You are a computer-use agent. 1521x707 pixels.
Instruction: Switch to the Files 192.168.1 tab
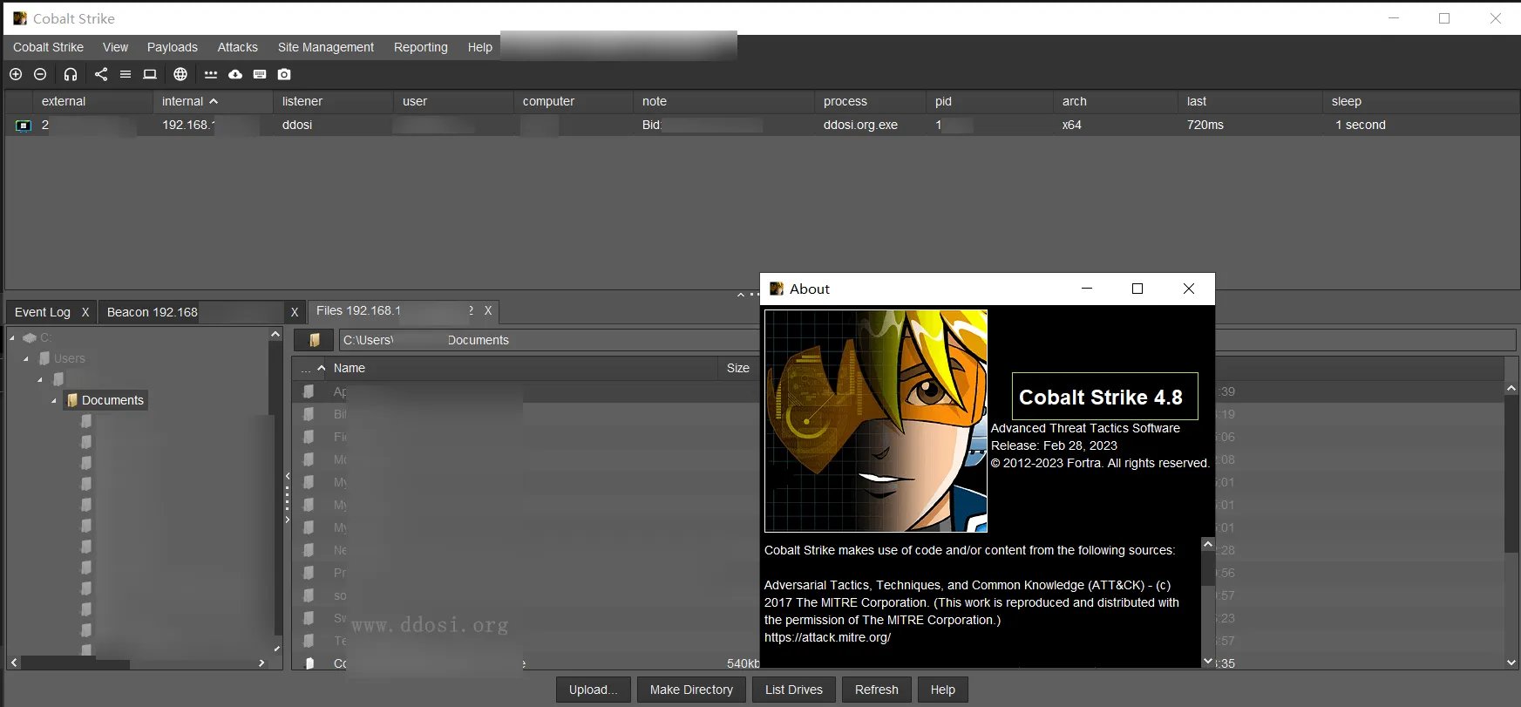pos(358,310)
